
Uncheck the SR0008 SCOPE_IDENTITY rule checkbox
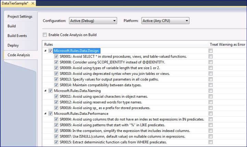(x=56, y=62)
